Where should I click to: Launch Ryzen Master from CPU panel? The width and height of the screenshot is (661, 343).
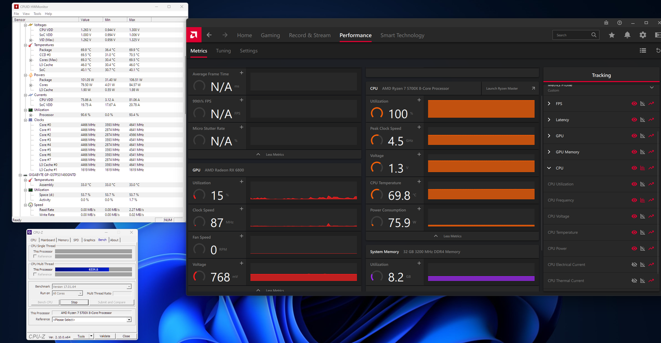click(x=510, y=88)
